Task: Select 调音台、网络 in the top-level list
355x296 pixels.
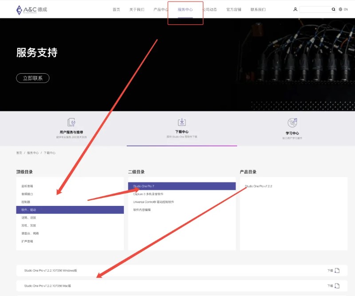Action: pos(70,233)
